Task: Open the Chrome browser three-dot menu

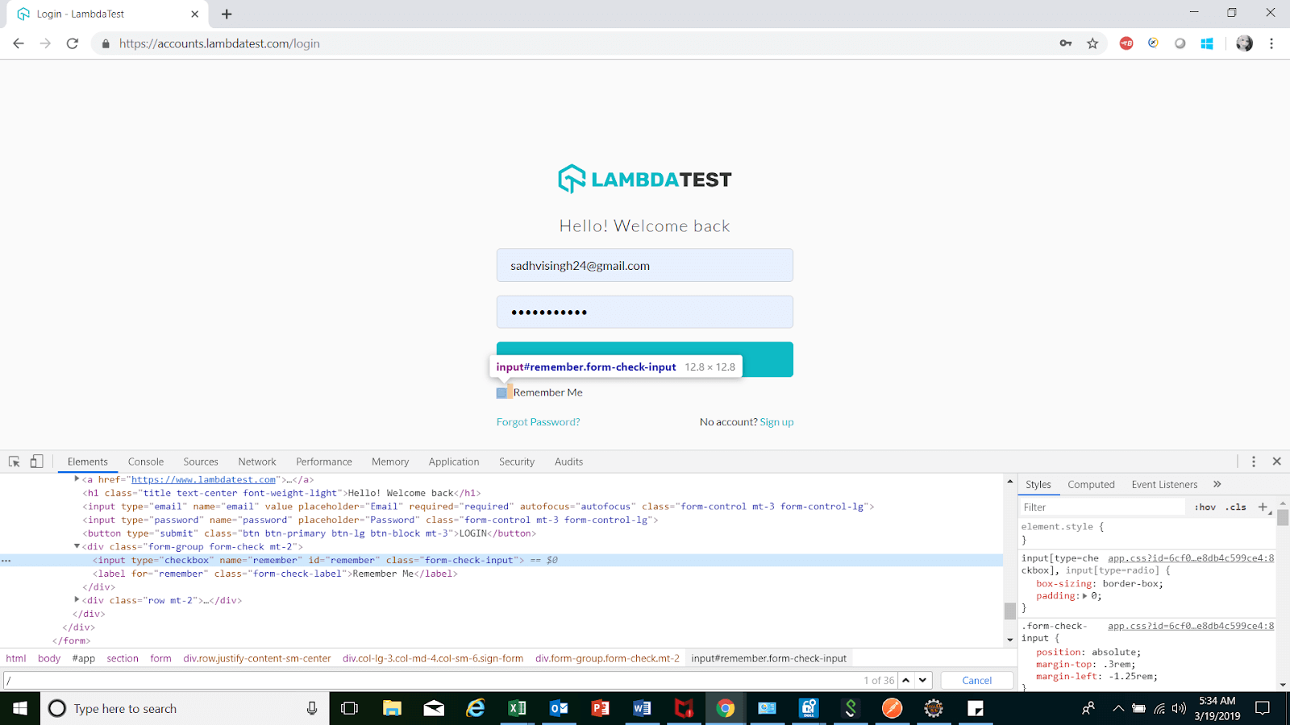Action: click(1272, 43)
